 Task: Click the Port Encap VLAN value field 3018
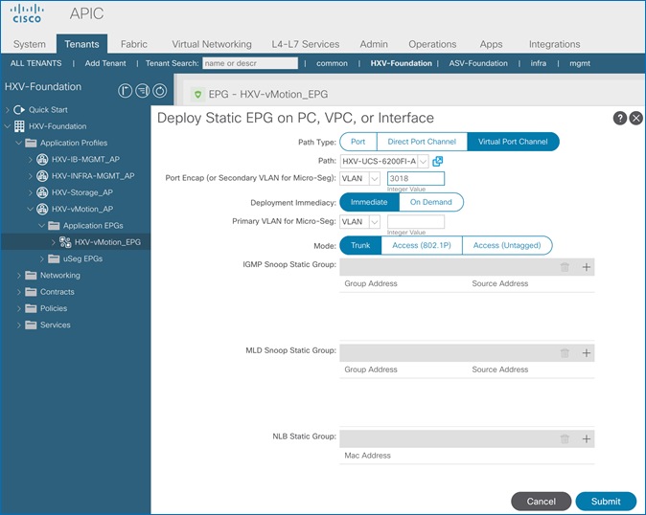[416, 178]
